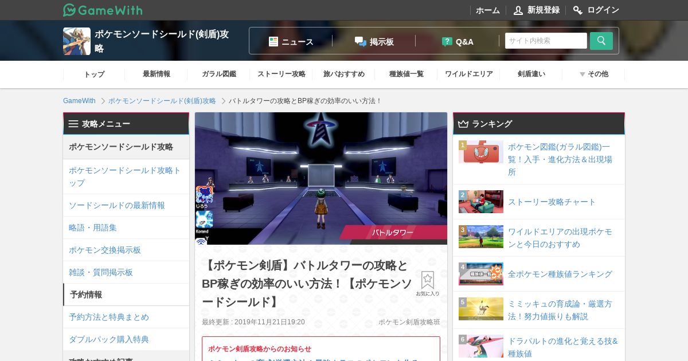Open ranking 3 ワイルドエリアの出現ポケモン link
688x361 pixels.
click(560, 238)
